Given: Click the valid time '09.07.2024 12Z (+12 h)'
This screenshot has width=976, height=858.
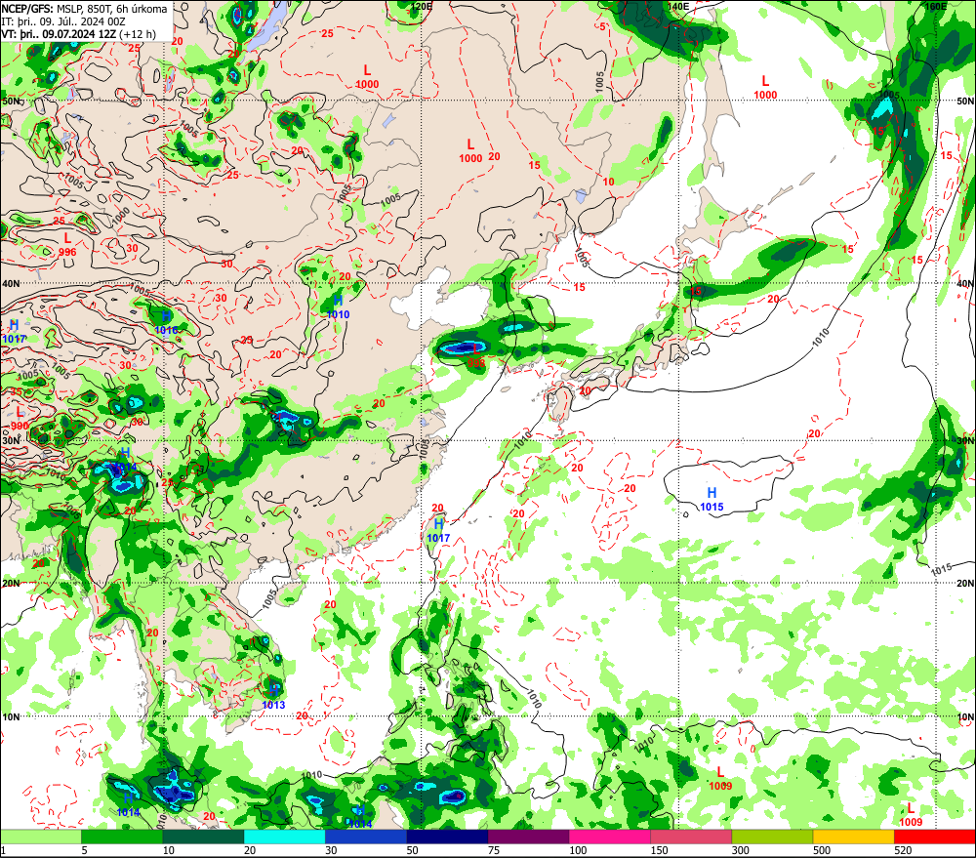Looking at the screenshot, I should (x=98, y=33).
